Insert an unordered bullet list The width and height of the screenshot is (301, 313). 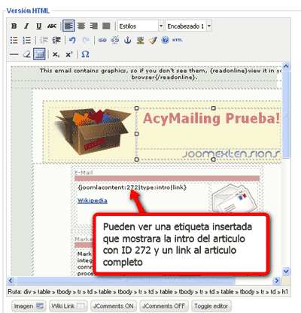pos(14,40)
